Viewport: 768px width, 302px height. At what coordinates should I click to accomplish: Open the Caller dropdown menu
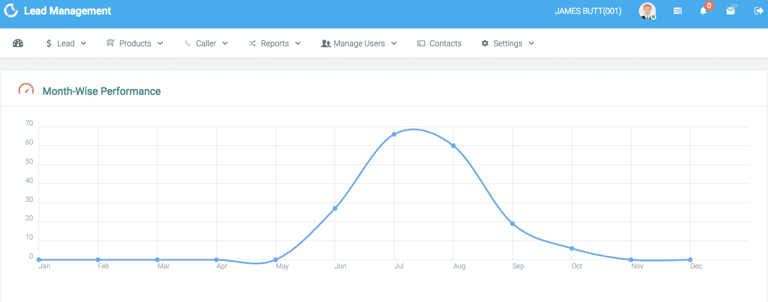[x=206, y=43]
